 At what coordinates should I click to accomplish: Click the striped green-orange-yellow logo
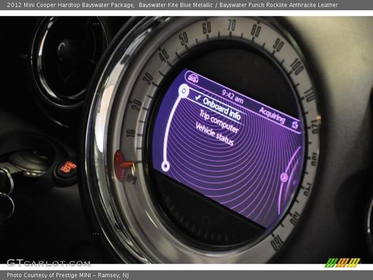(x=342, y=263)
